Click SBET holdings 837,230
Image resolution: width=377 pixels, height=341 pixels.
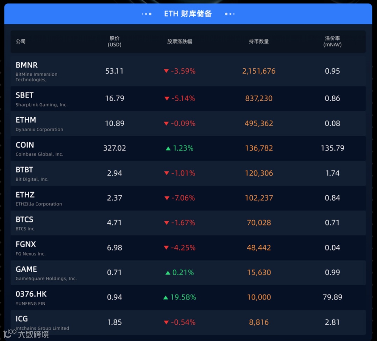point(259,98)
